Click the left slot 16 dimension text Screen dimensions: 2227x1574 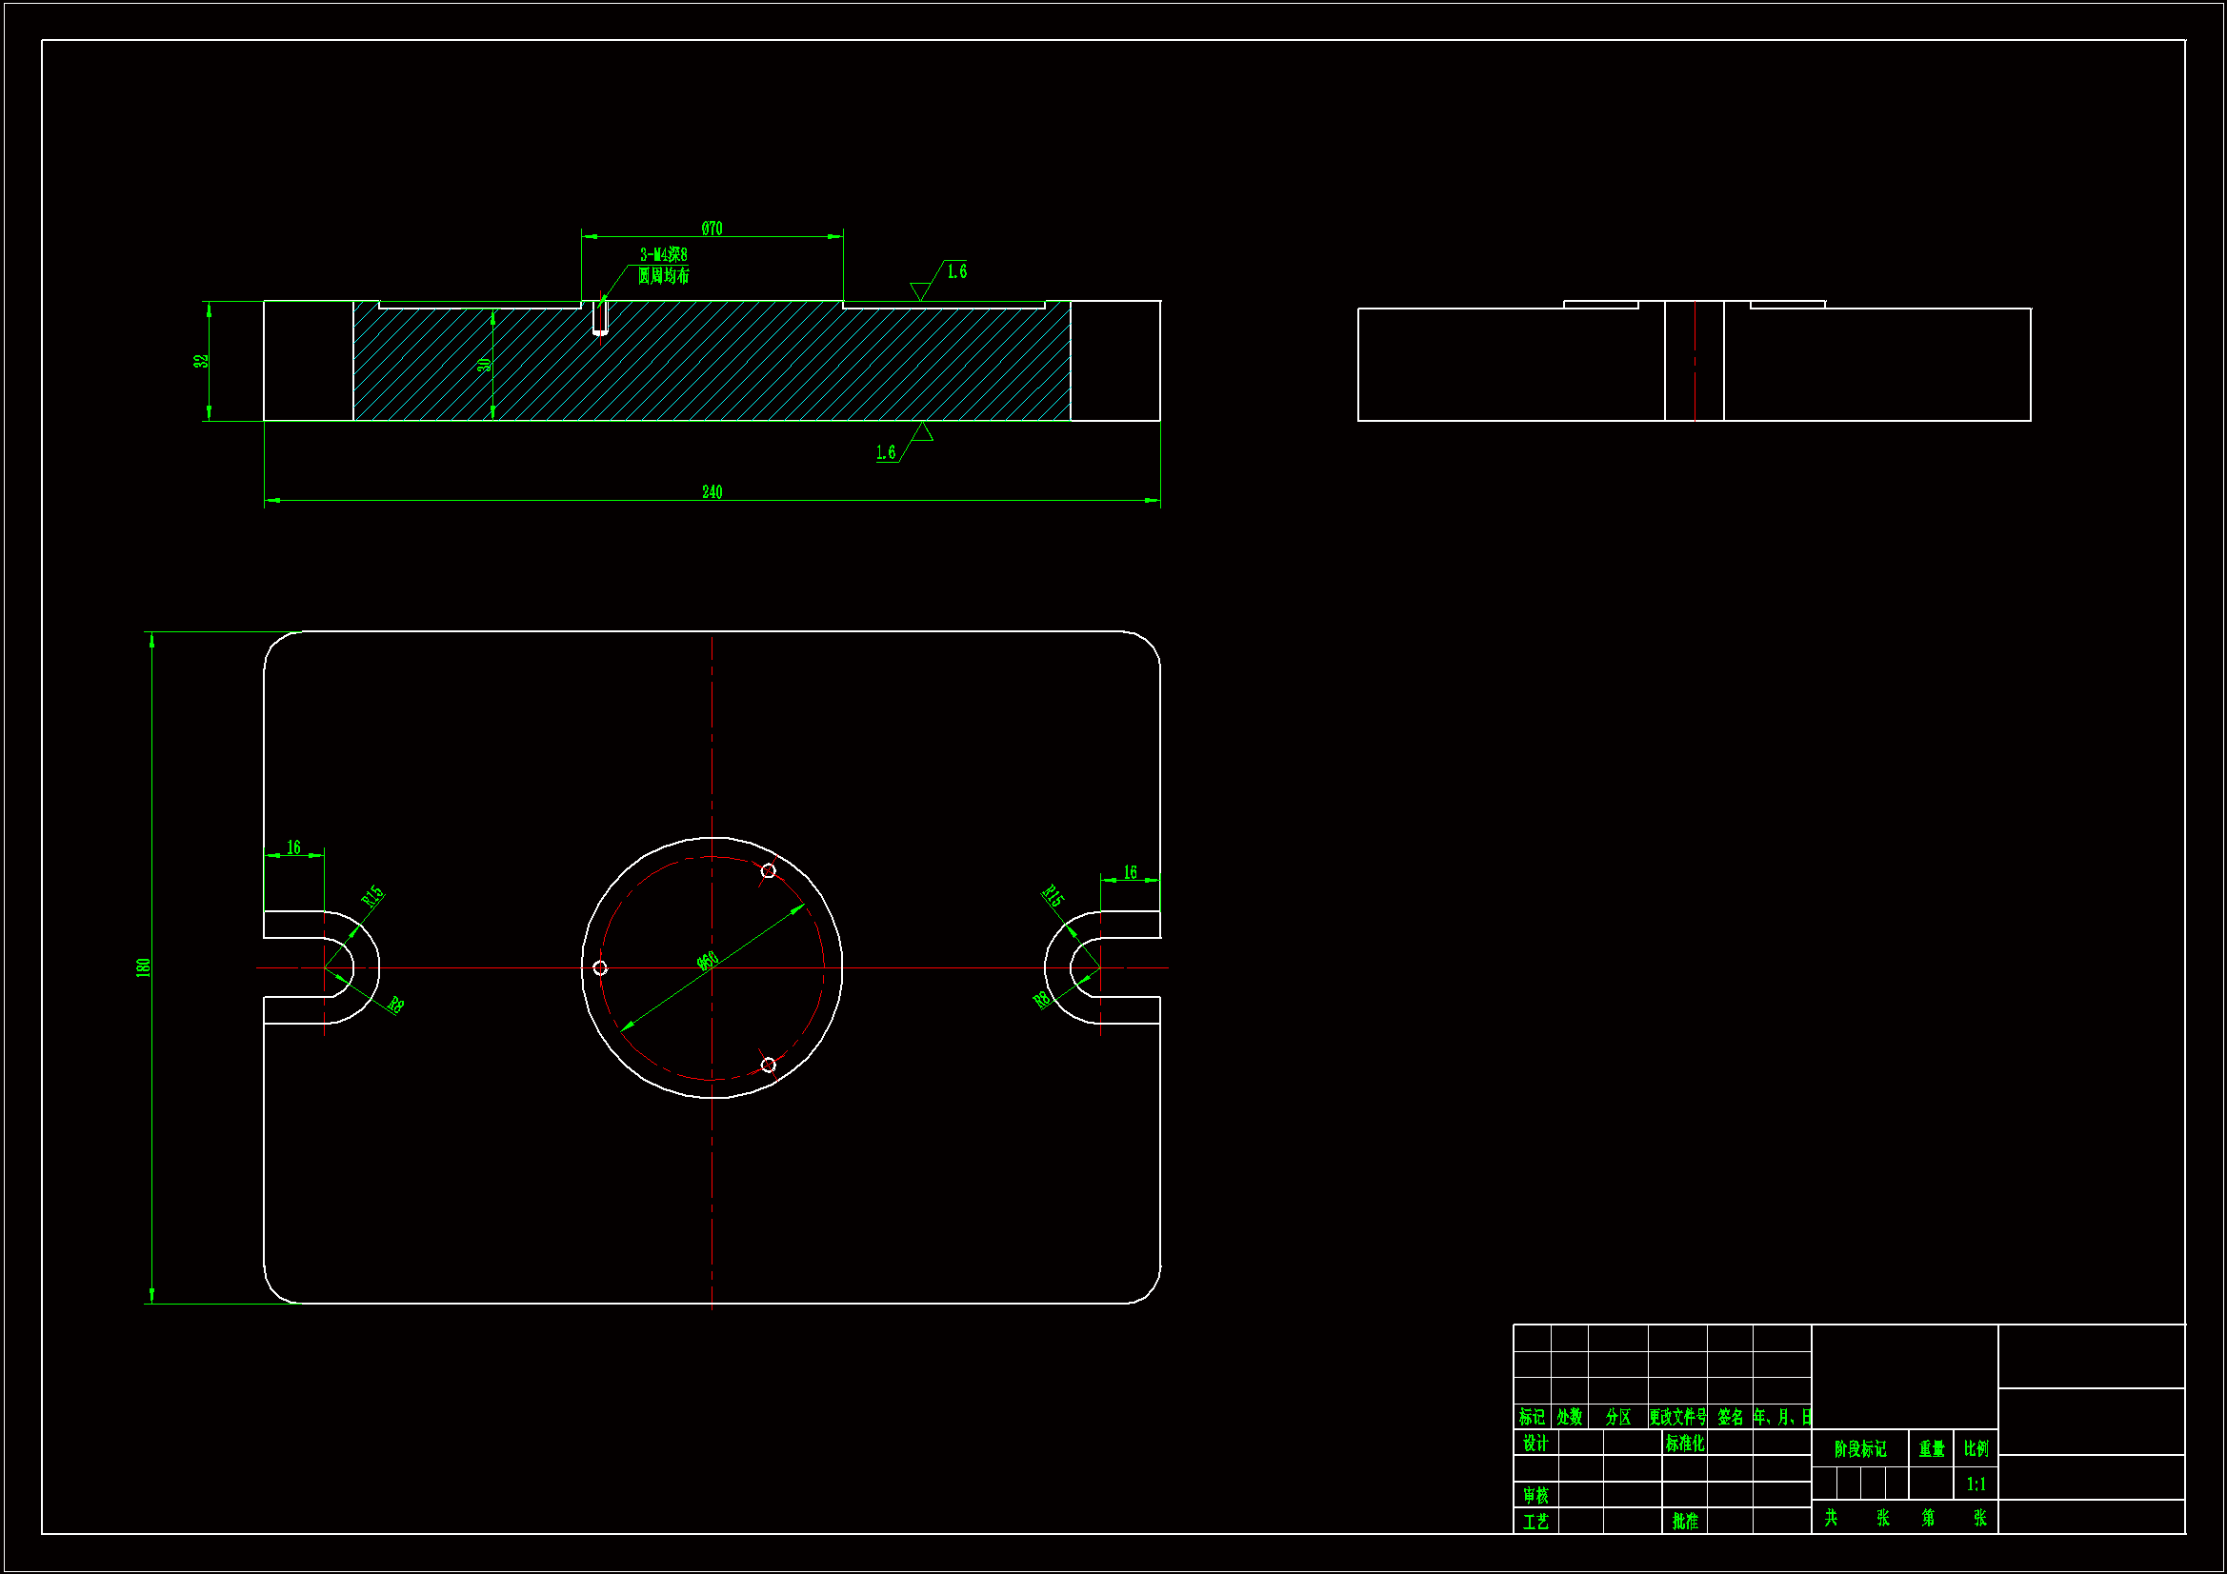tap(294, 847)
